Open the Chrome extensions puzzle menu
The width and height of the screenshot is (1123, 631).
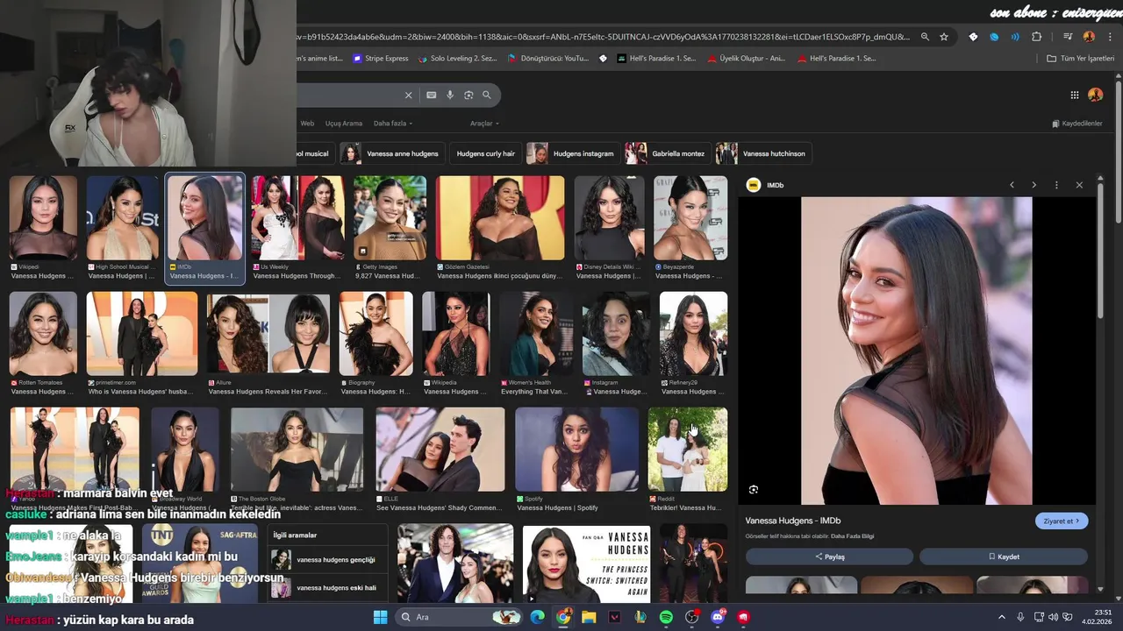click(x=1037, y=37)
